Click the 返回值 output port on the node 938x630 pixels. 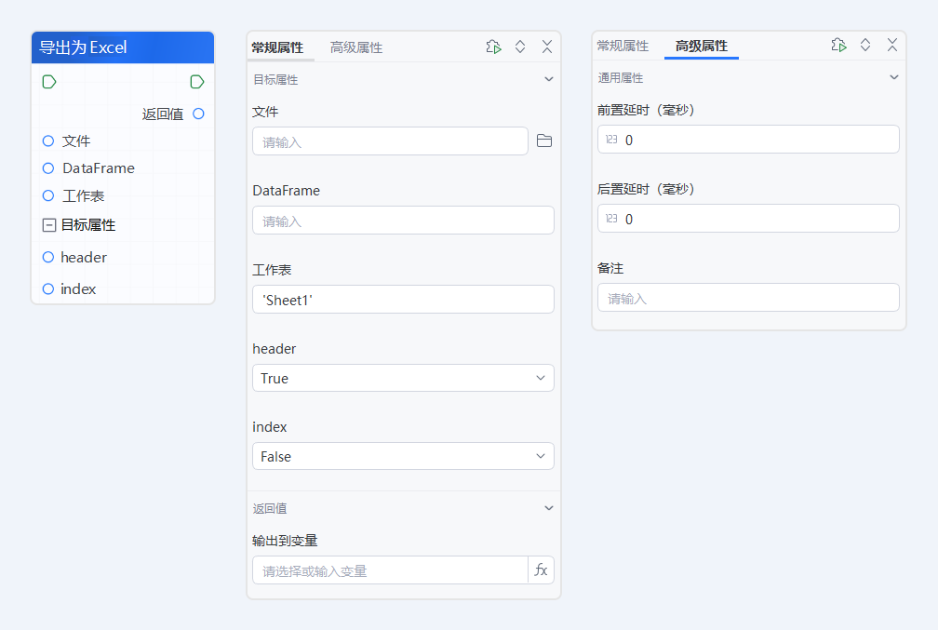pyautogui.click(x=196, y=114)
